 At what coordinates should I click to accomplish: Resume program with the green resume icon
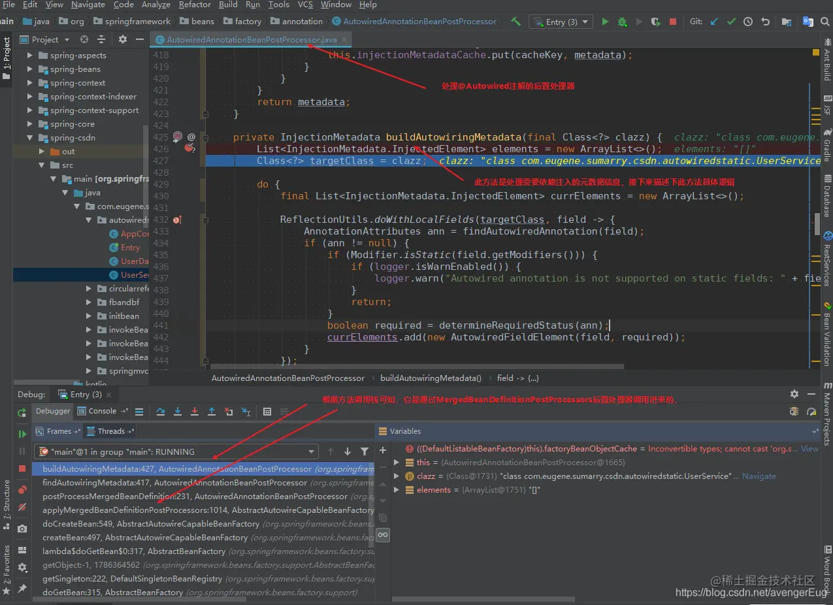[x=22, y=434]
